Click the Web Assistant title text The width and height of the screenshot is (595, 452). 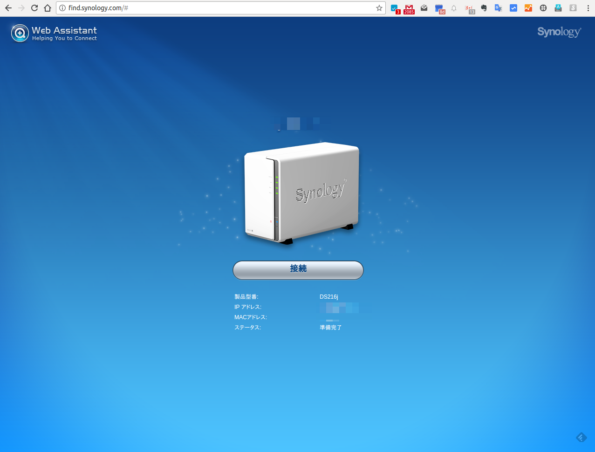(x=64, y=30)
